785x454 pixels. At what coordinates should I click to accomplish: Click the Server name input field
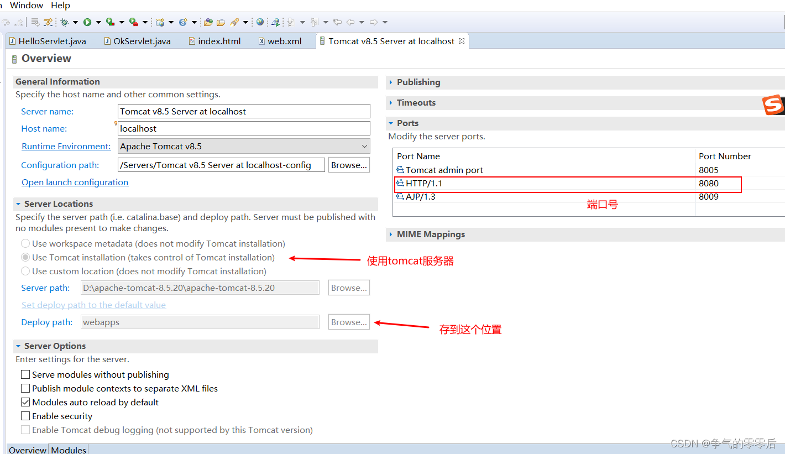[244, 111]
